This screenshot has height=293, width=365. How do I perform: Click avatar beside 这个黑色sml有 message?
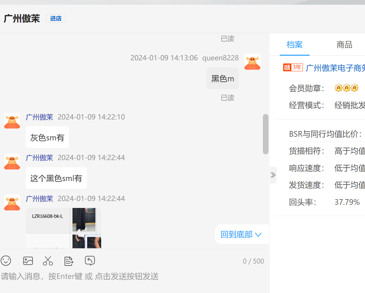point(12,161)
